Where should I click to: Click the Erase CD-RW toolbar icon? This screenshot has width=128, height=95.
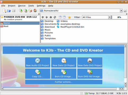[x=30, y=11]
